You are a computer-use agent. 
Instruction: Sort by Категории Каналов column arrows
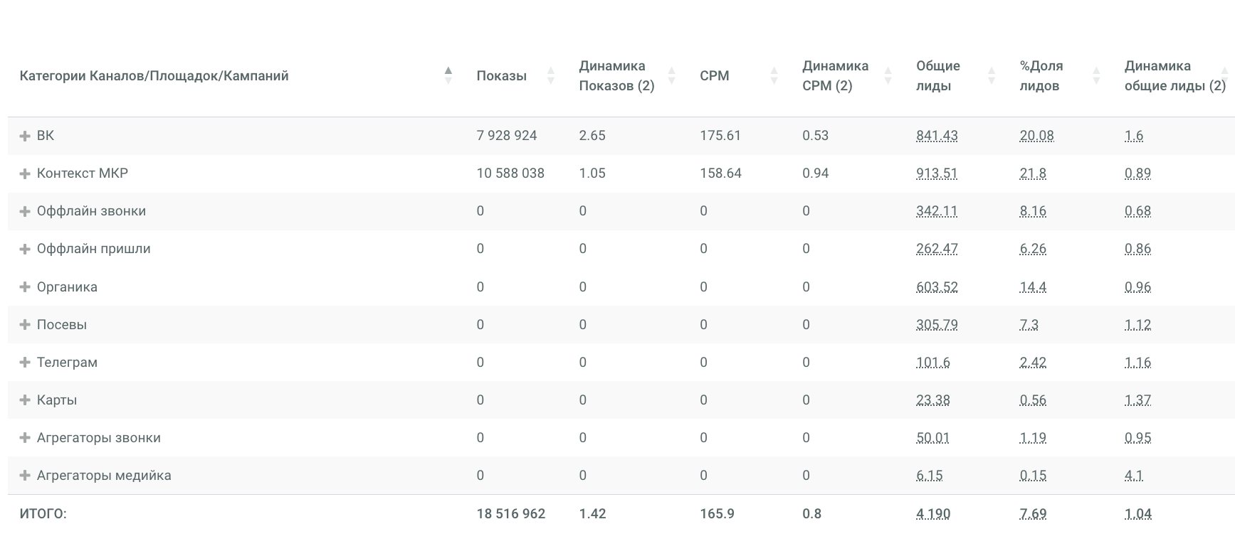click(x=448, y=75)
